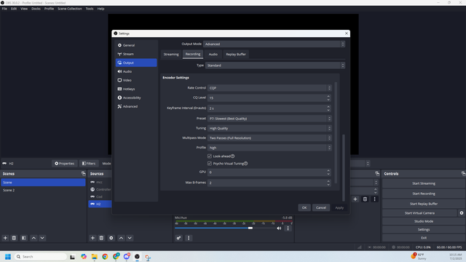Adjust Mic/Aux volume slider
This screenshot has height=262, width=466.
[250, 228]
